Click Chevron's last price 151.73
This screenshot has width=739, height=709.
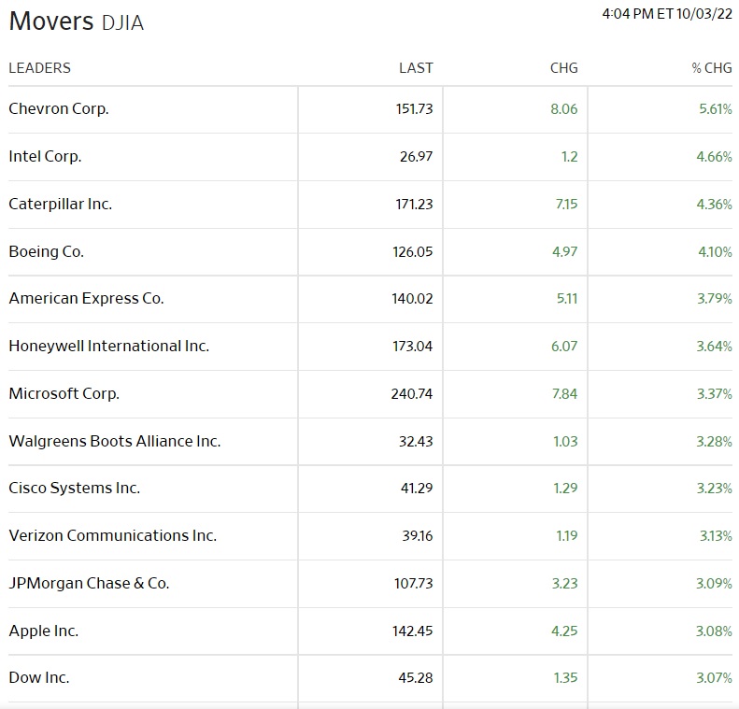[414, 108]
